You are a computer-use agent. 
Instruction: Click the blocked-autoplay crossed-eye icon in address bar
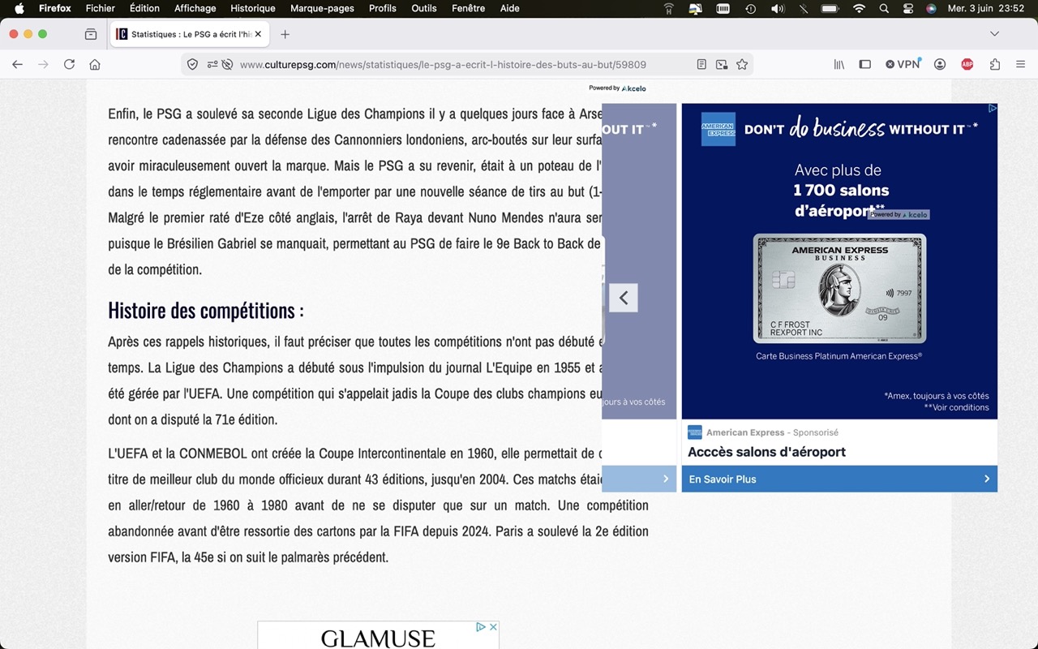(x=227, y=65)
